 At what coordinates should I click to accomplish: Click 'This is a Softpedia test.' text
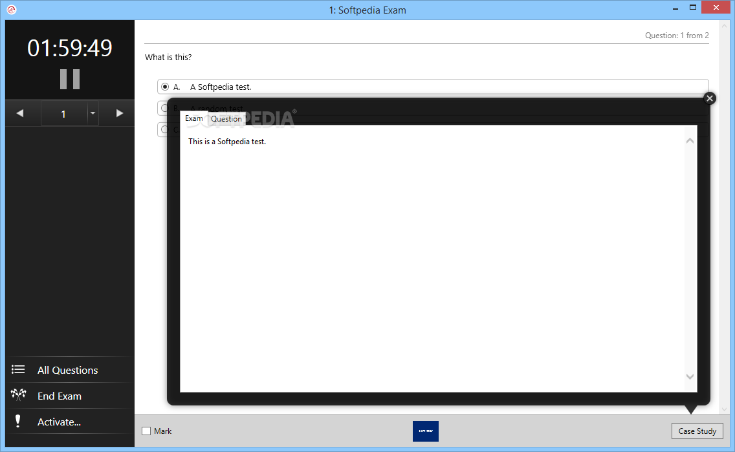pyautogui.click(x=227, y=142)
